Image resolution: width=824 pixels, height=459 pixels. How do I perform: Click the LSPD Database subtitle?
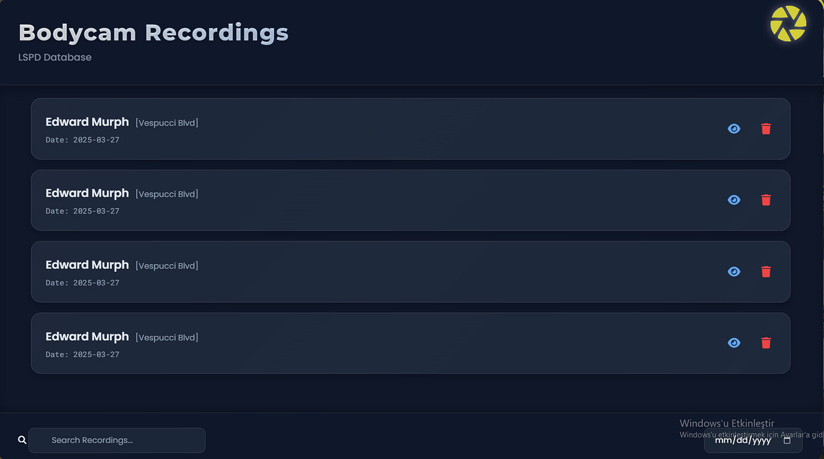coord(55,57)
